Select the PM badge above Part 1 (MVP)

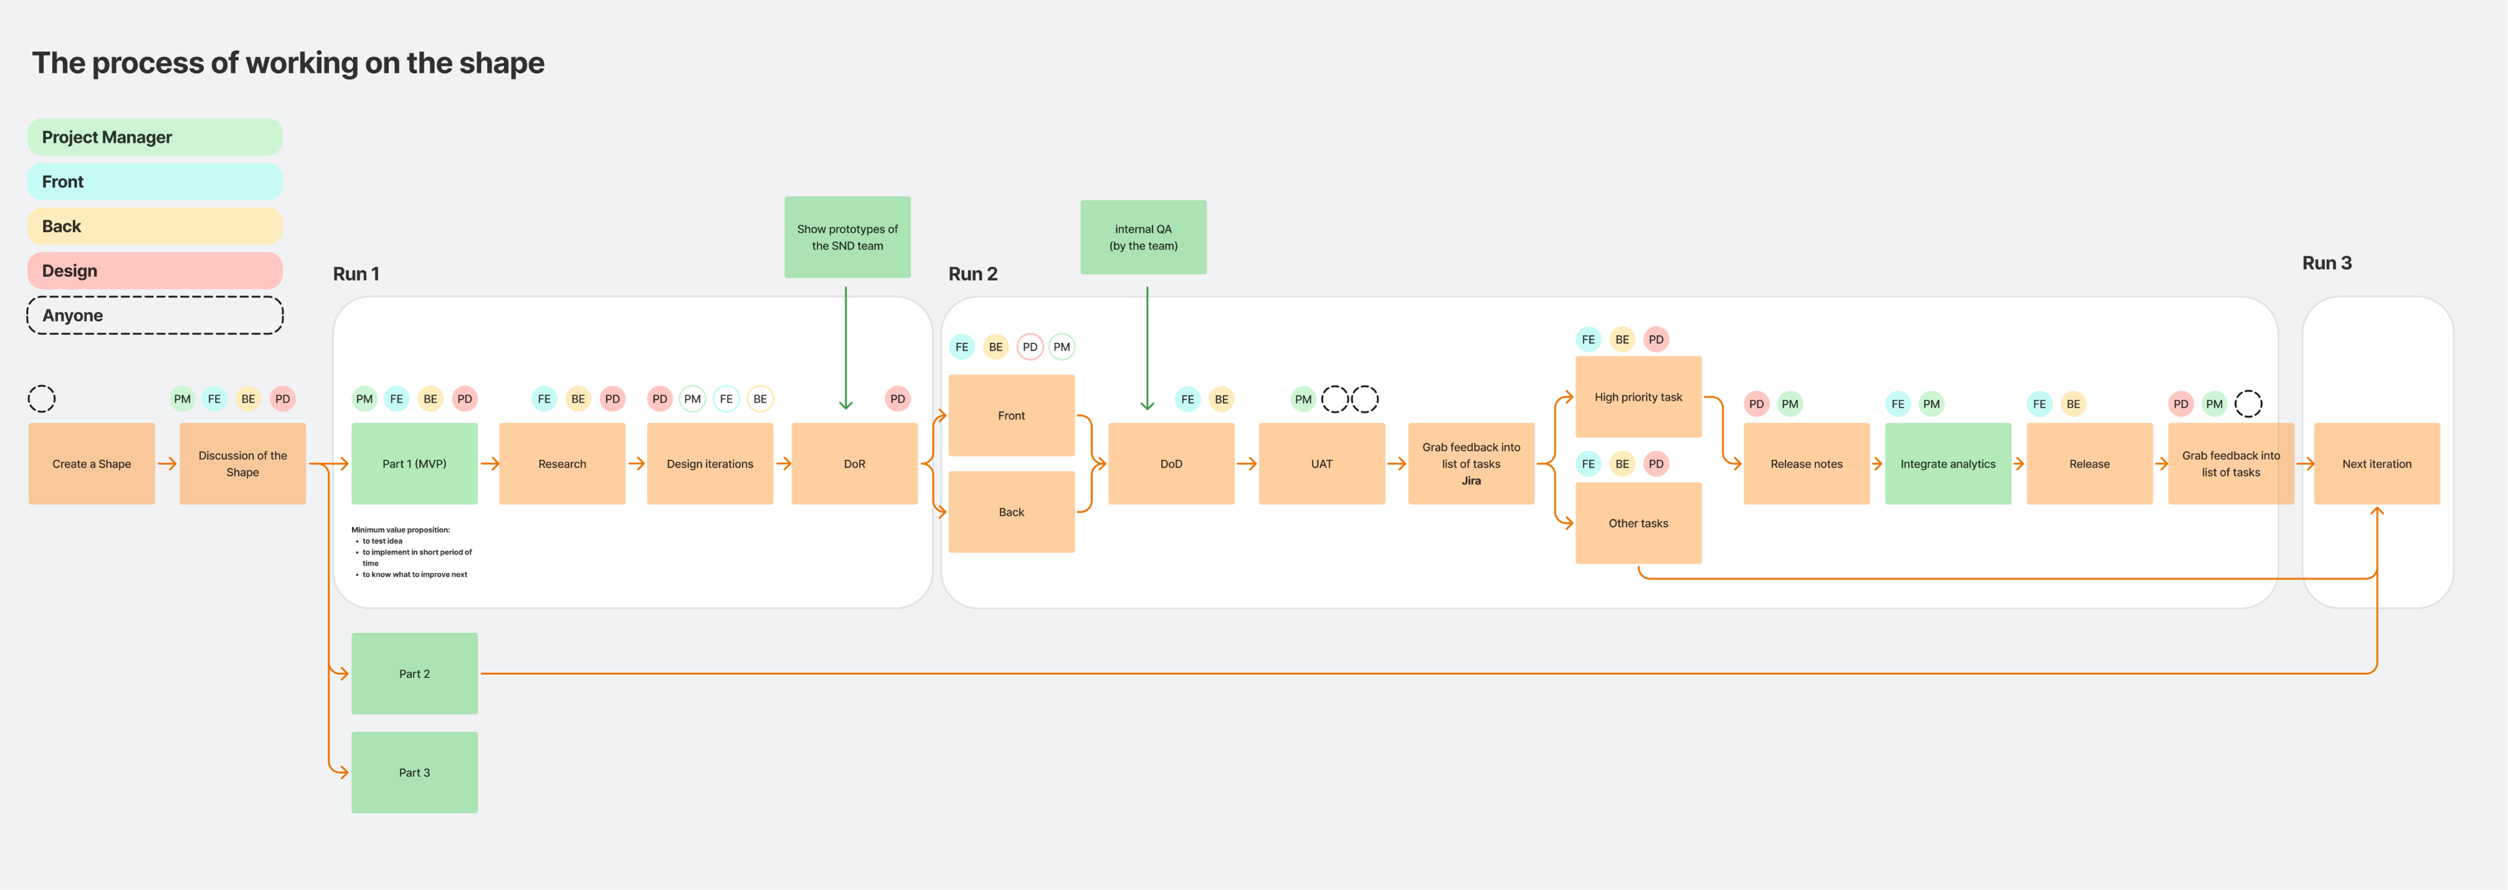pos(364,399)
